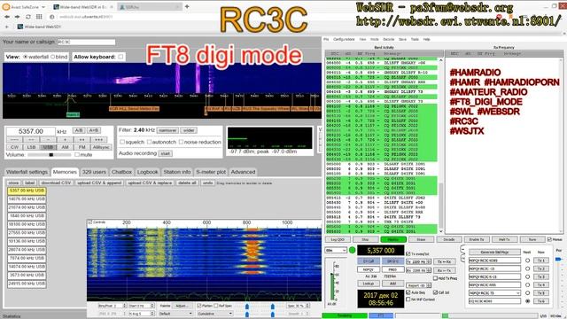Go forward with the browser forward arrow
This screenshot has width=567, height=319.
point(17,17)
